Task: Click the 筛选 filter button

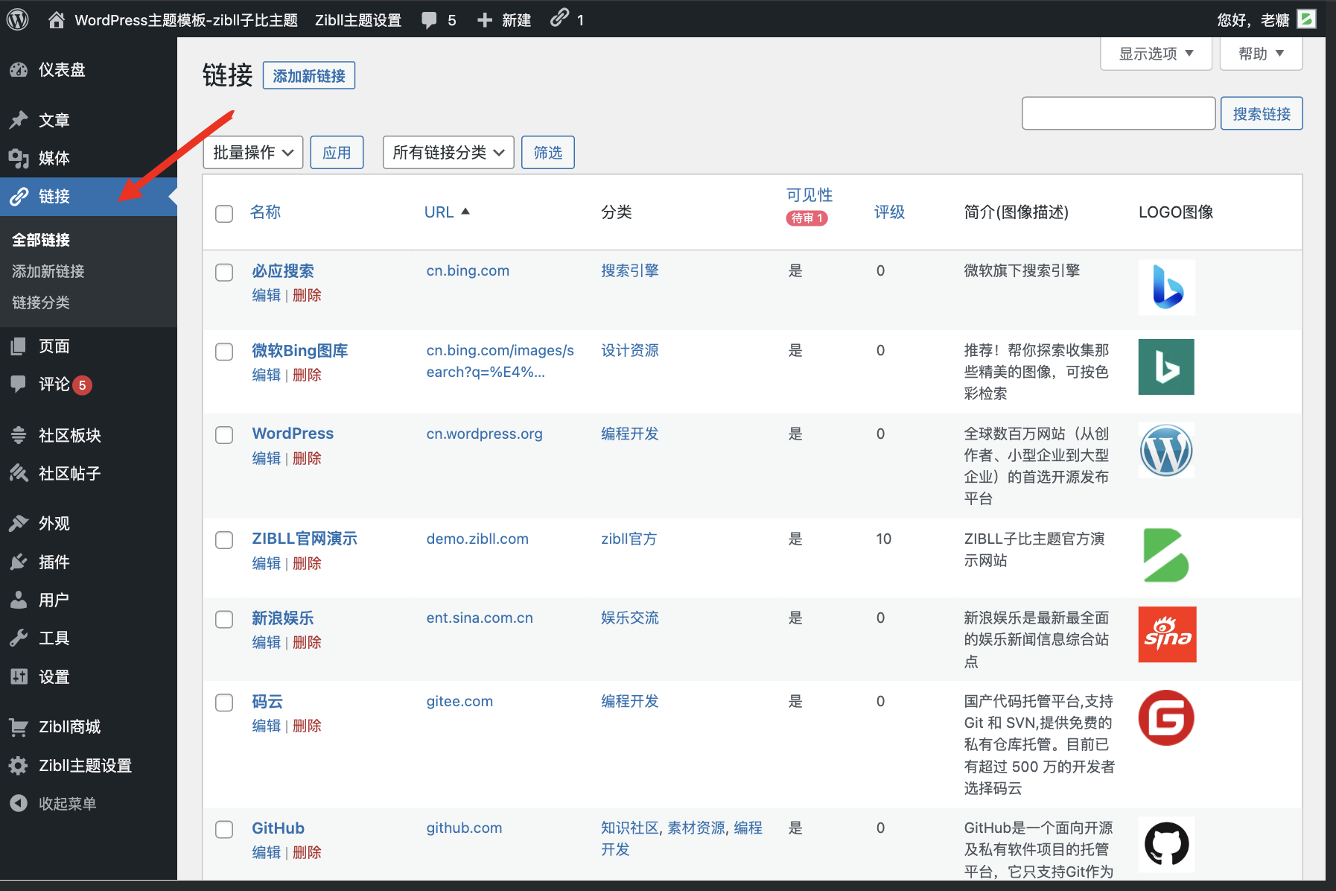Action: pos(548,153)
